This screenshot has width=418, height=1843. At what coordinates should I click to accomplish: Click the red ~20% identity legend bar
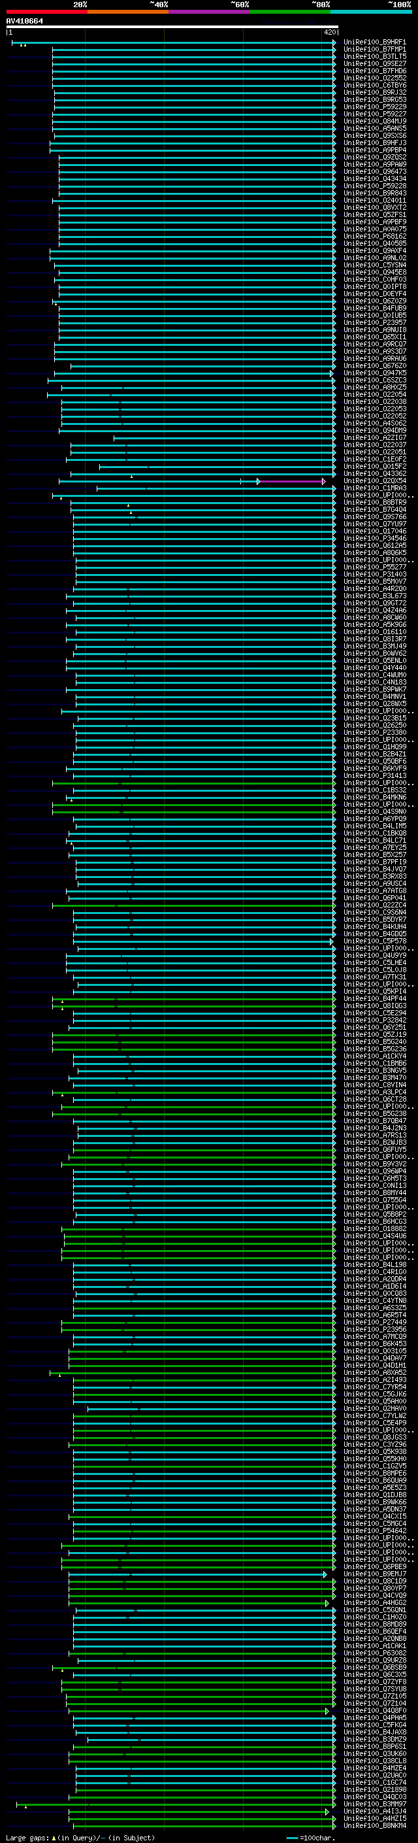tap(46, 12)
